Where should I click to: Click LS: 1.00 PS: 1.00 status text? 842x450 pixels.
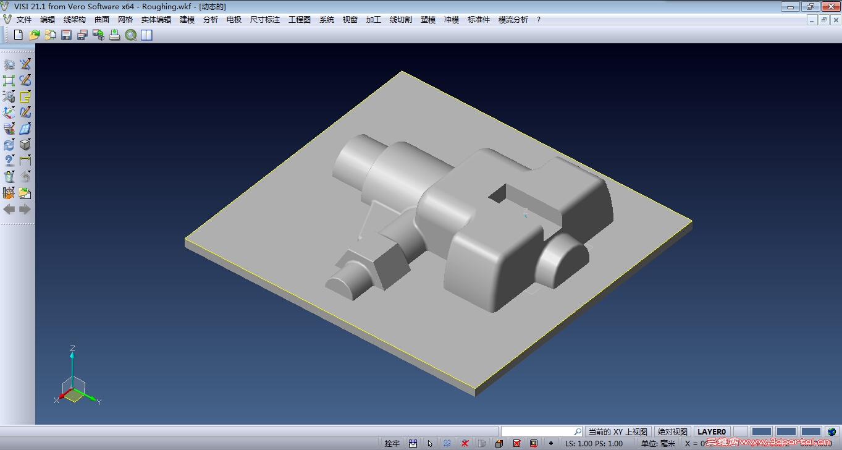pyautogui.click(x=594, y=443)
